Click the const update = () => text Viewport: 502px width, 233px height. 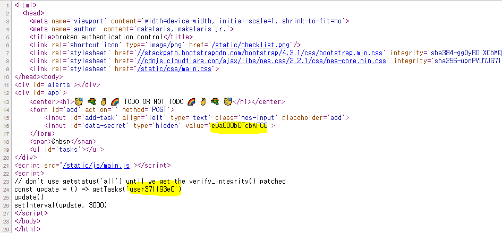(52, 189)
